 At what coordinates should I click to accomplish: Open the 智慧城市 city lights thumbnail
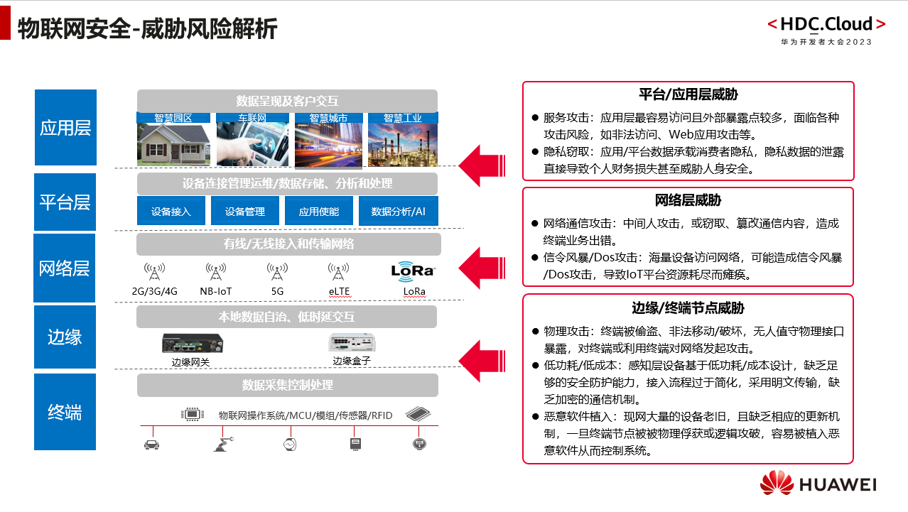click(328, 145)
